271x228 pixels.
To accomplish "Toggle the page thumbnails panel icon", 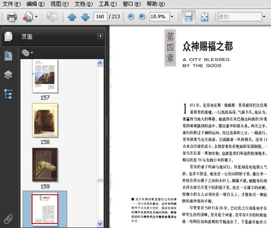I will [8, 37].
